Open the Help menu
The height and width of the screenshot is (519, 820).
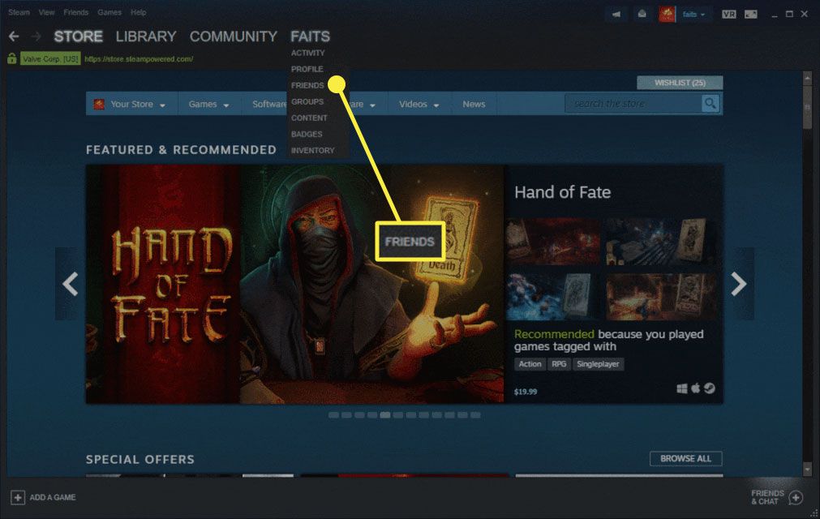tap(139, 12)
